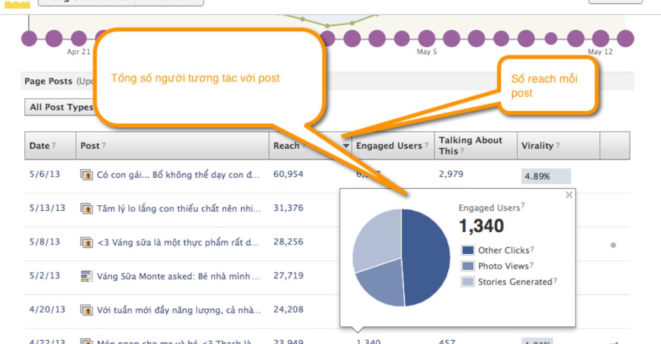Click the 4/20/13 date link
Viewport: 661px width, 344px height.
(47, 310)
